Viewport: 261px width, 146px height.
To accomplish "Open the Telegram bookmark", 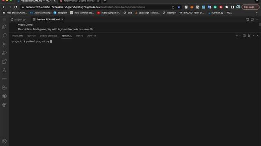I will pos(60,13).
